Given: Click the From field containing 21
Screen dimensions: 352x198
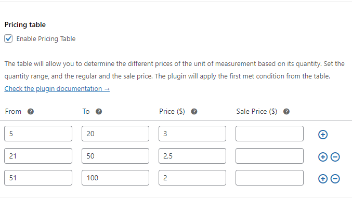Looking at the screenshot, I should click(38, 156).
